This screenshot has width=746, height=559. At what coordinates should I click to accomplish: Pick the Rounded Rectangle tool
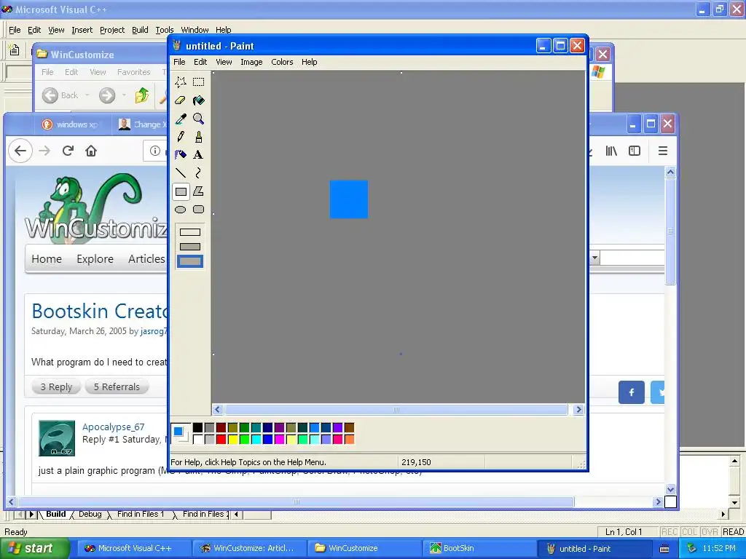[x=198, y=210]
